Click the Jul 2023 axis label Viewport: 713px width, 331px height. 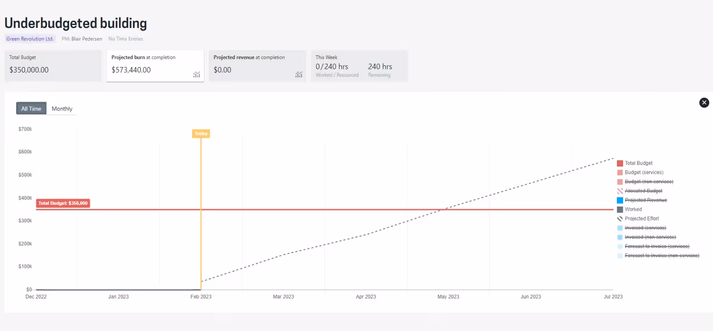tap(613, 297)
